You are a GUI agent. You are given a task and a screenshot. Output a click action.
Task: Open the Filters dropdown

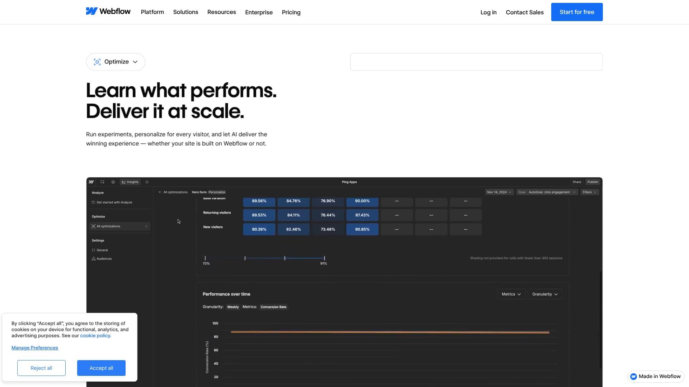pos(590,192)
